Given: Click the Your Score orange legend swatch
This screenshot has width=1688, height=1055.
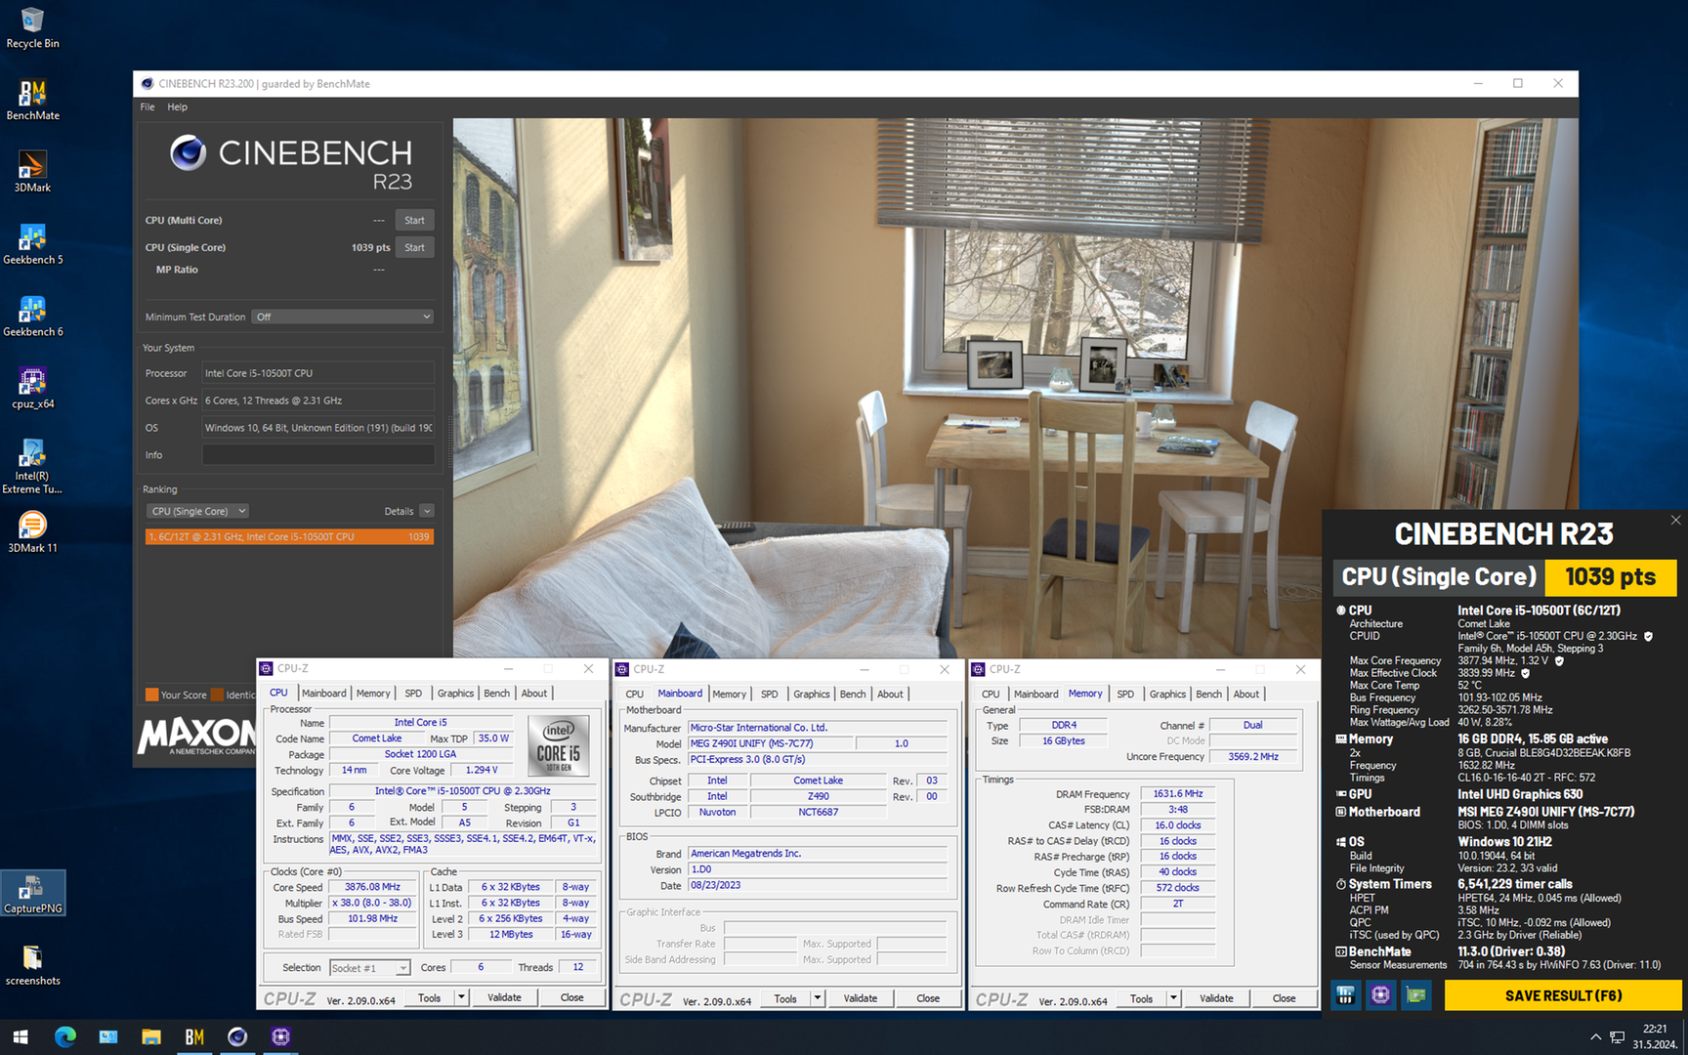Looking at the screenshot, I should [x=151, y=695].
